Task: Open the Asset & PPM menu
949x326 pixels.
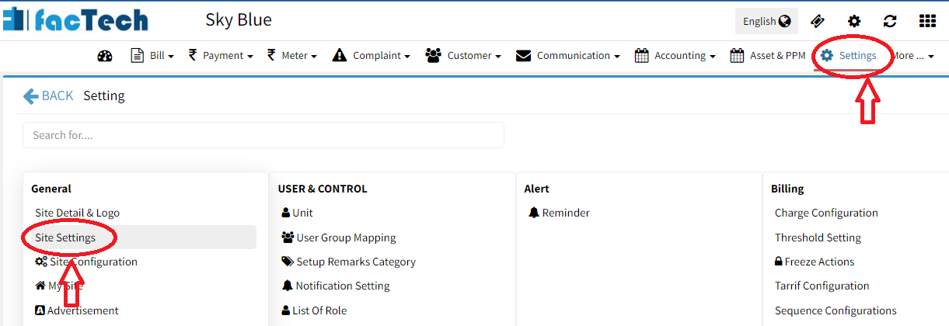Action: (x=768, y=56)
